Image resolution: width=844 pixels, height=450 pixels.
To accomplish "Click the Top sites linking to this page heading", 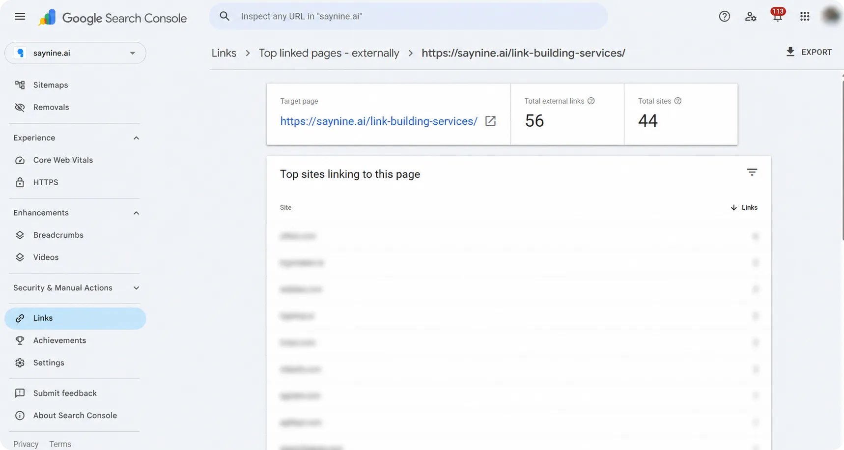I will pyautogui.click(x=350, y=174).
